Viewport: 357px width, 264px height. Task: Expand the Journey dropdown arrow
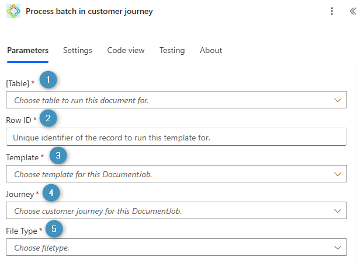tap(337, 211)
